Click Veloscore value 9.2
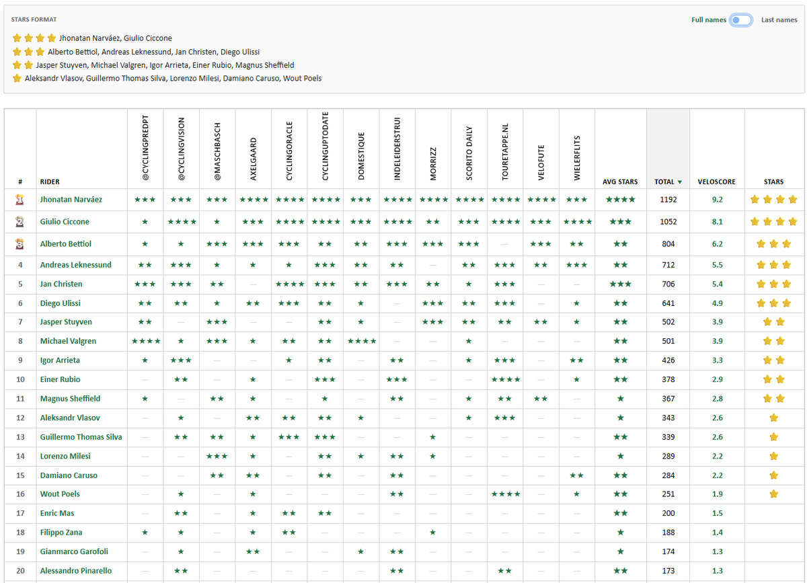 [x=717, y=200]
